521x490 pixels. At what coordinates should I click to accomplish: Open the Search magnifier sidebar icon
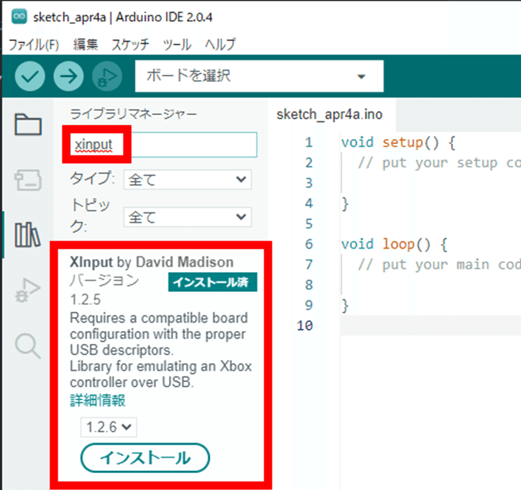click(x=27, y=346)
